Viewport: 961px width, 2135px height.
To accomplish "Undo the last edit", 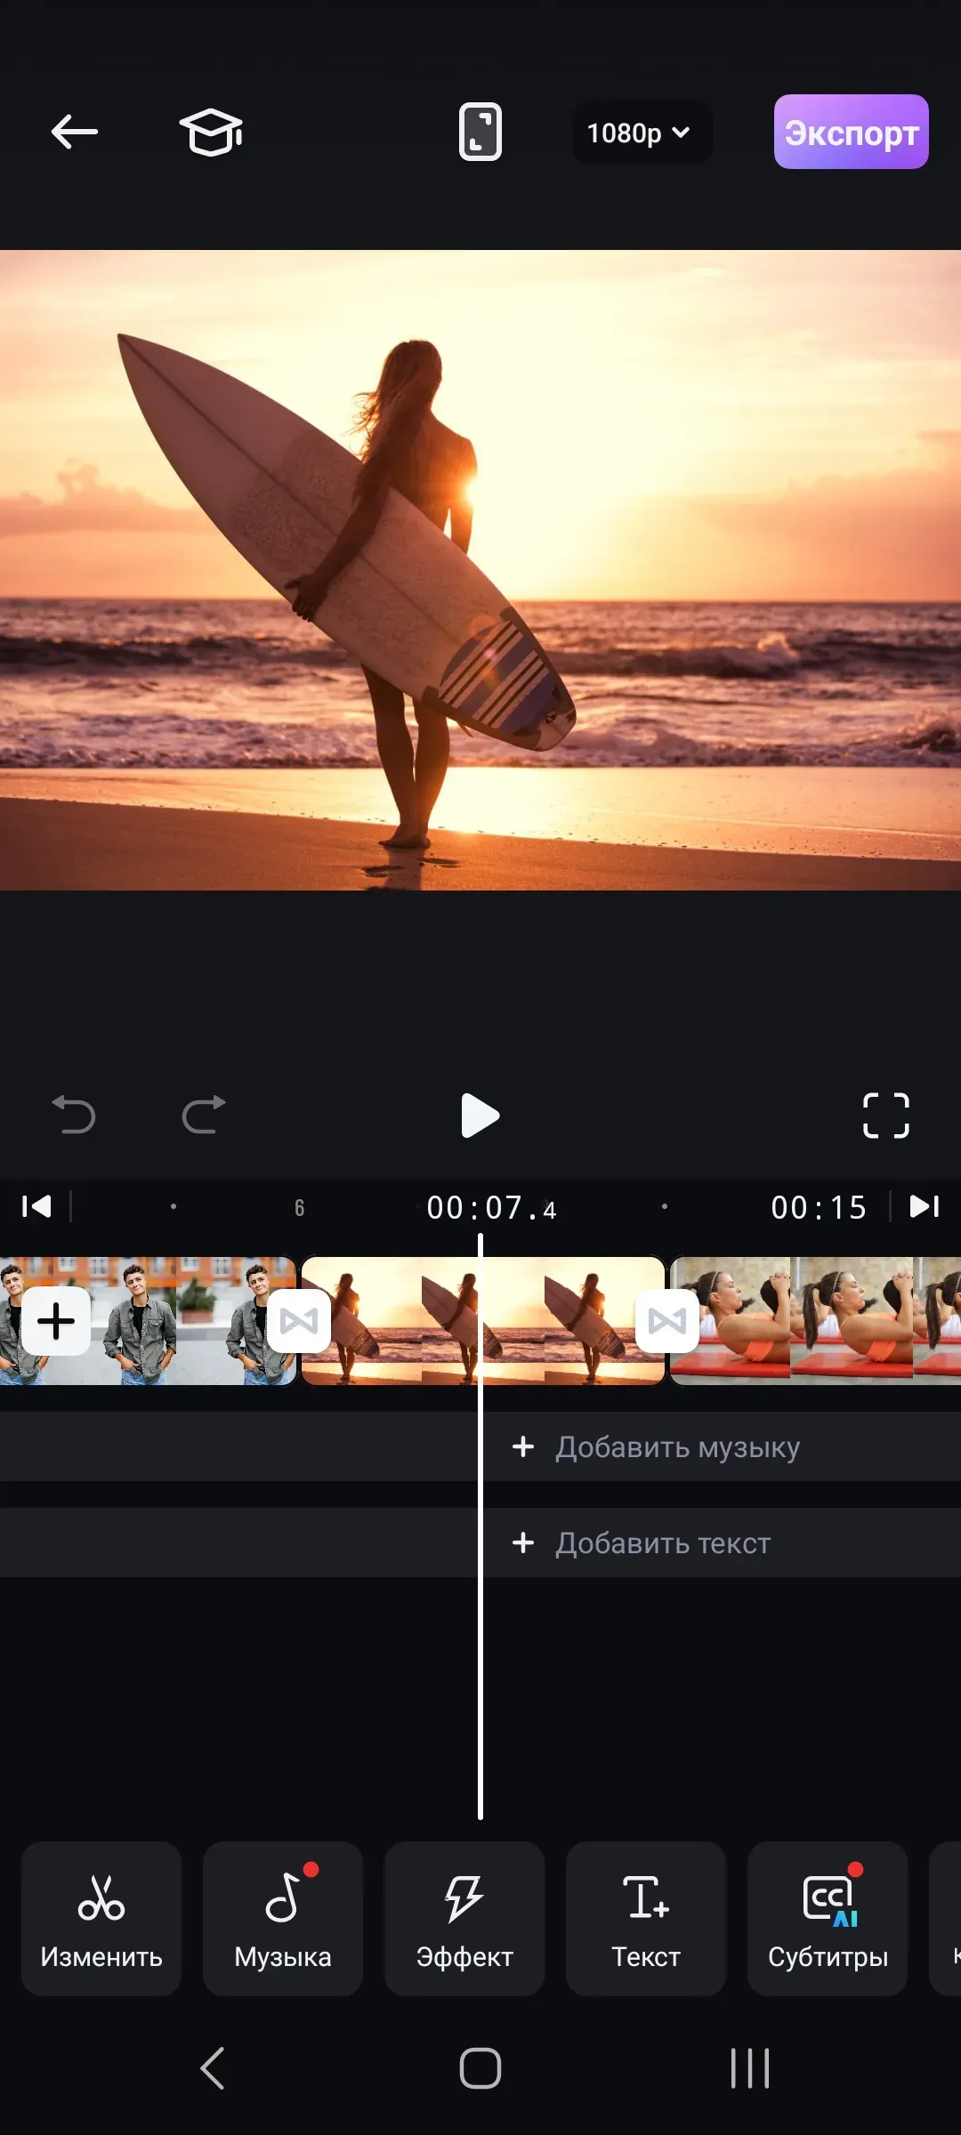I will [x=74, y=1115].
